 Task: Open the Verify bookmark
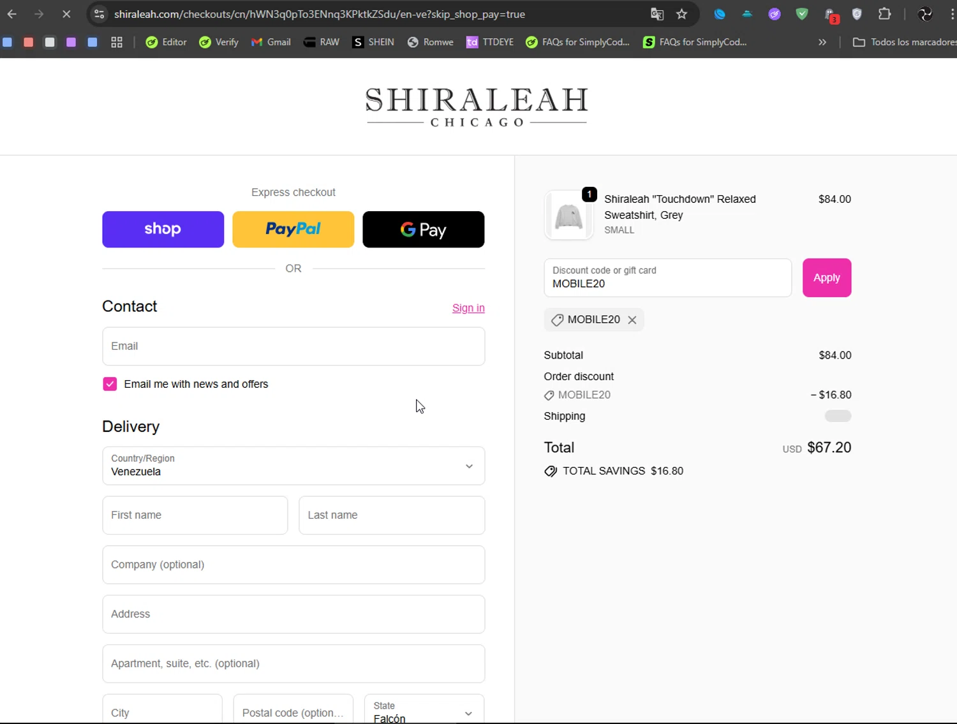tap(219, 42)
